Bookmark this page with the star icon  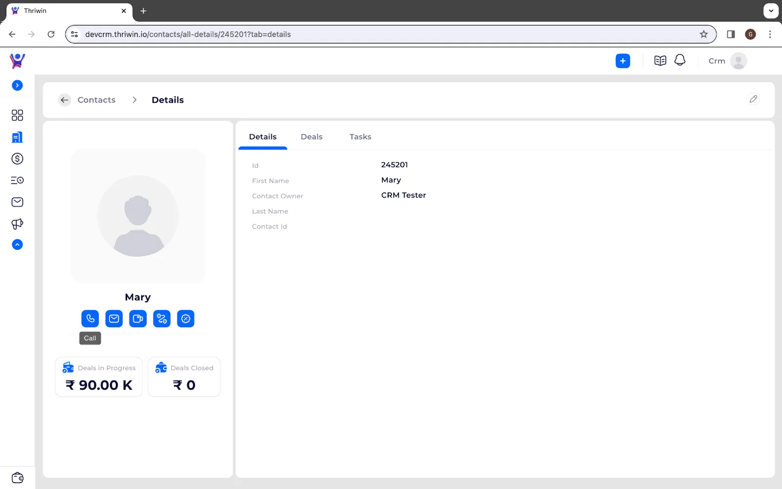pos(704,34)
